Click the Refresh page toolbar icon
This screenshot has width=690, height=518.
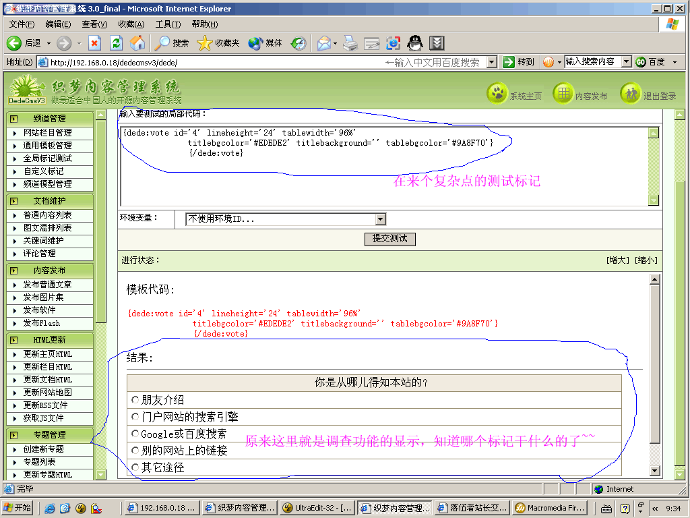click(116, 43)
